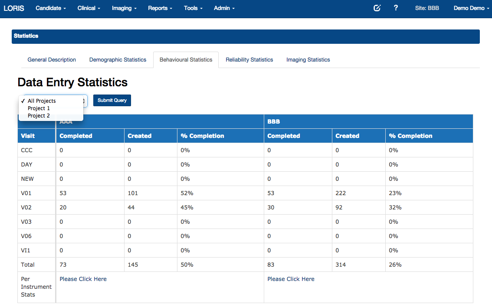Expand the Imaging navigation menu

click(x=124, y=8)
